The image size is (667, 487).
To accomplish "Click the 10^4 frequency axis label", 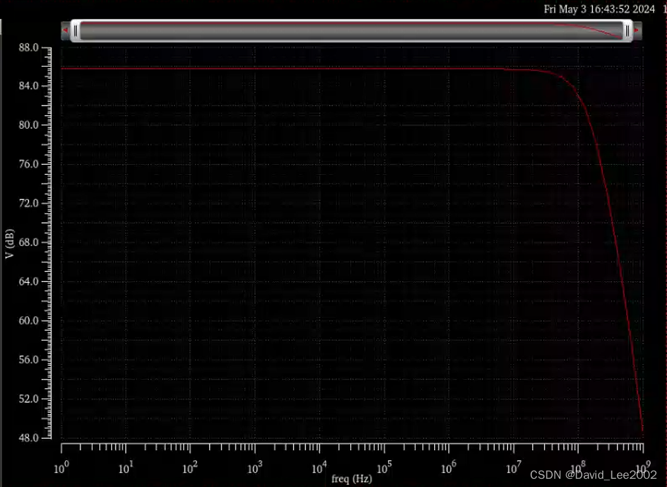I will (x=319, y=468).
